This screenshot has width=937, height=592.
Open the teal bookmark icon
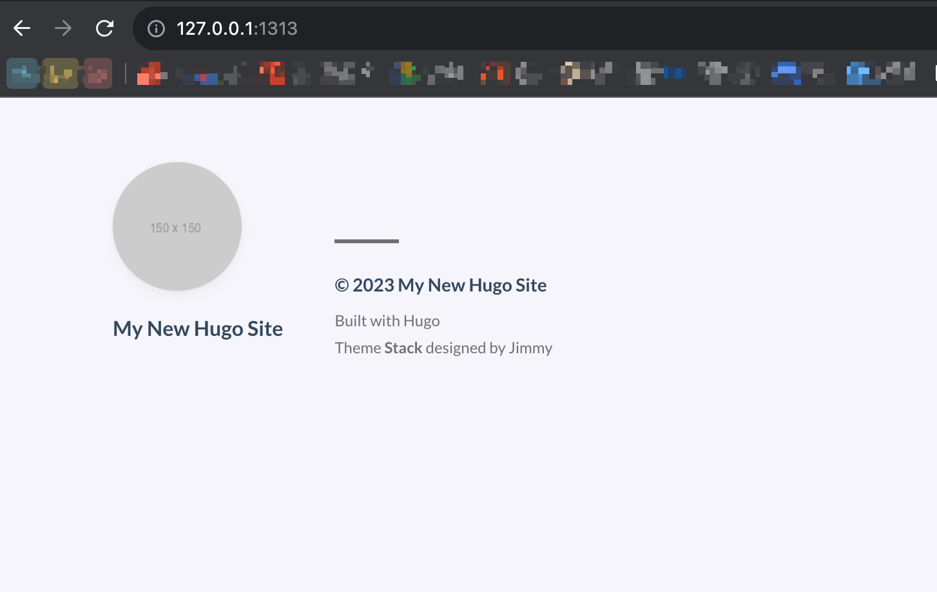22,73
